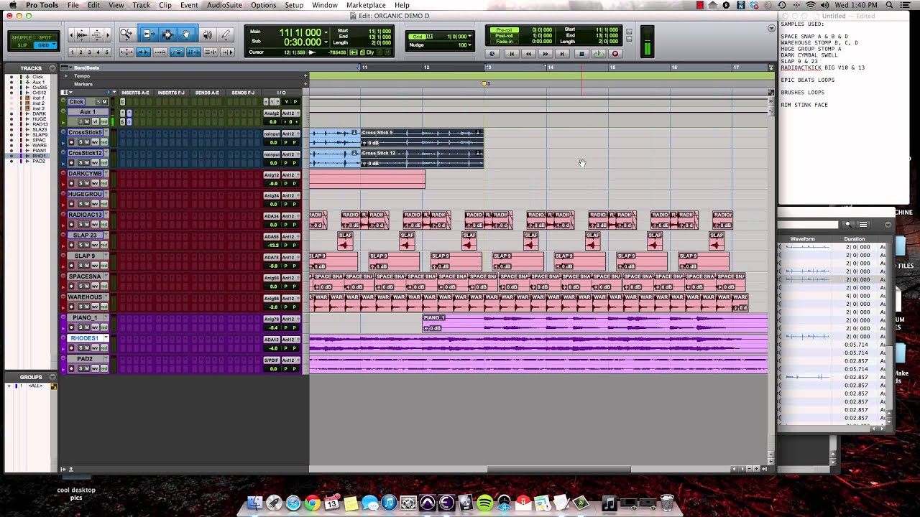920x517 pixels.
Task: Open RADIOAC13 input selector ADA34
Action: click(272, 216)
